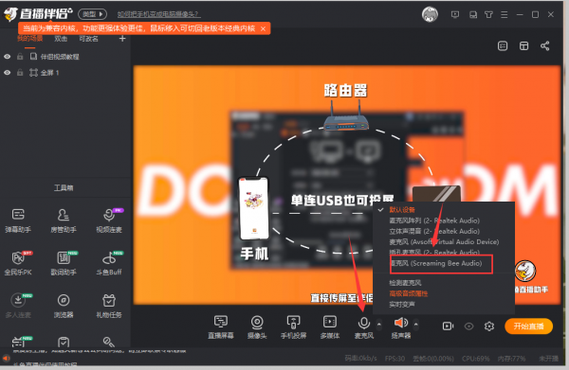Open the 房管助手 room manager tool
569x370 pixels.
(64, 220)
